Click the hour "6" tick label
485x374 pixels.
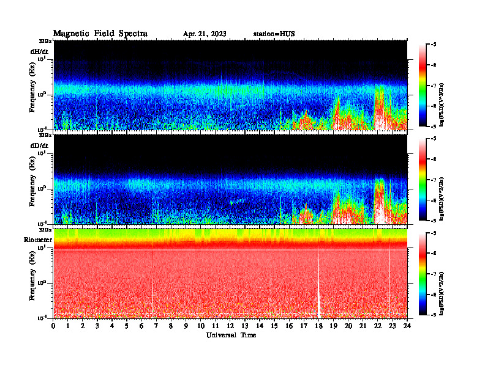141,326
